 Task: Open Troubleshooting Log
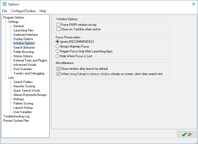[x=16, y=116]
